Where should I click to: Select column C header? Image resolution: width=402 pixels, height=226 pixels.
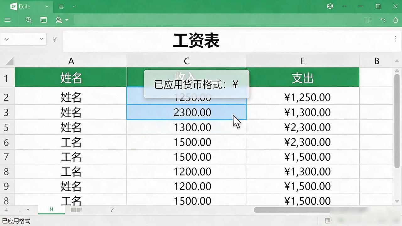coord(187,61)
